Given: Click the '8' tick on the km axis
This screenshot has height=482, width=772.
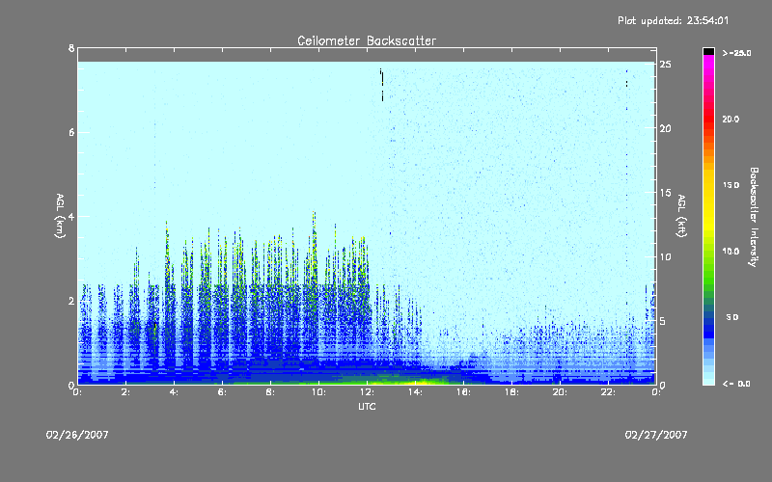Looking at the screenshot, I should click(71, 48).
